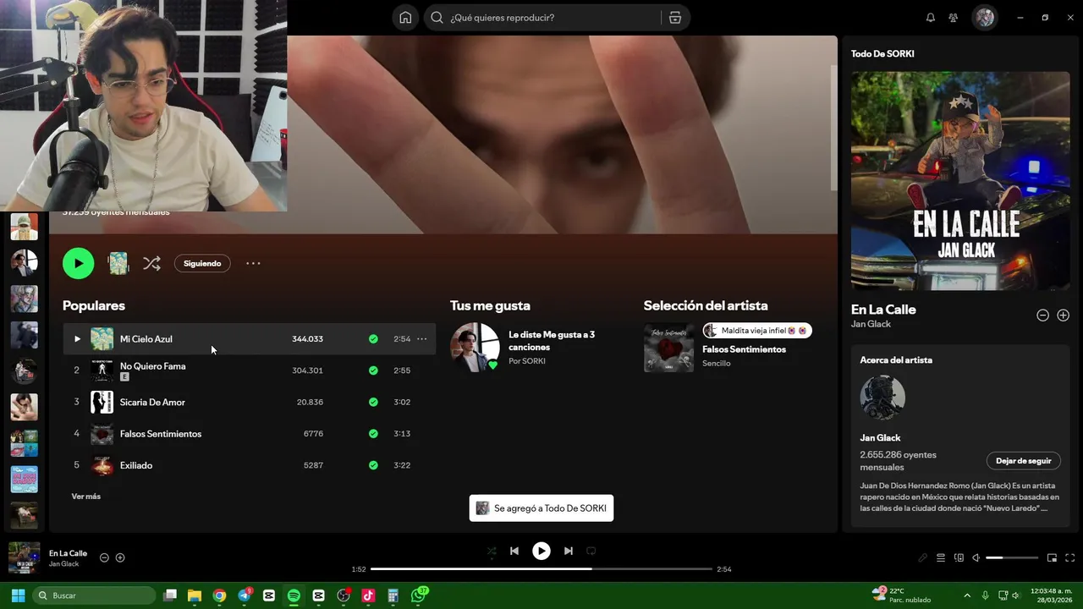1083x609 pixels.
Task: Open En La Calle title in now-playing bar
Action: pyautogui.click(x=68, y=553)
